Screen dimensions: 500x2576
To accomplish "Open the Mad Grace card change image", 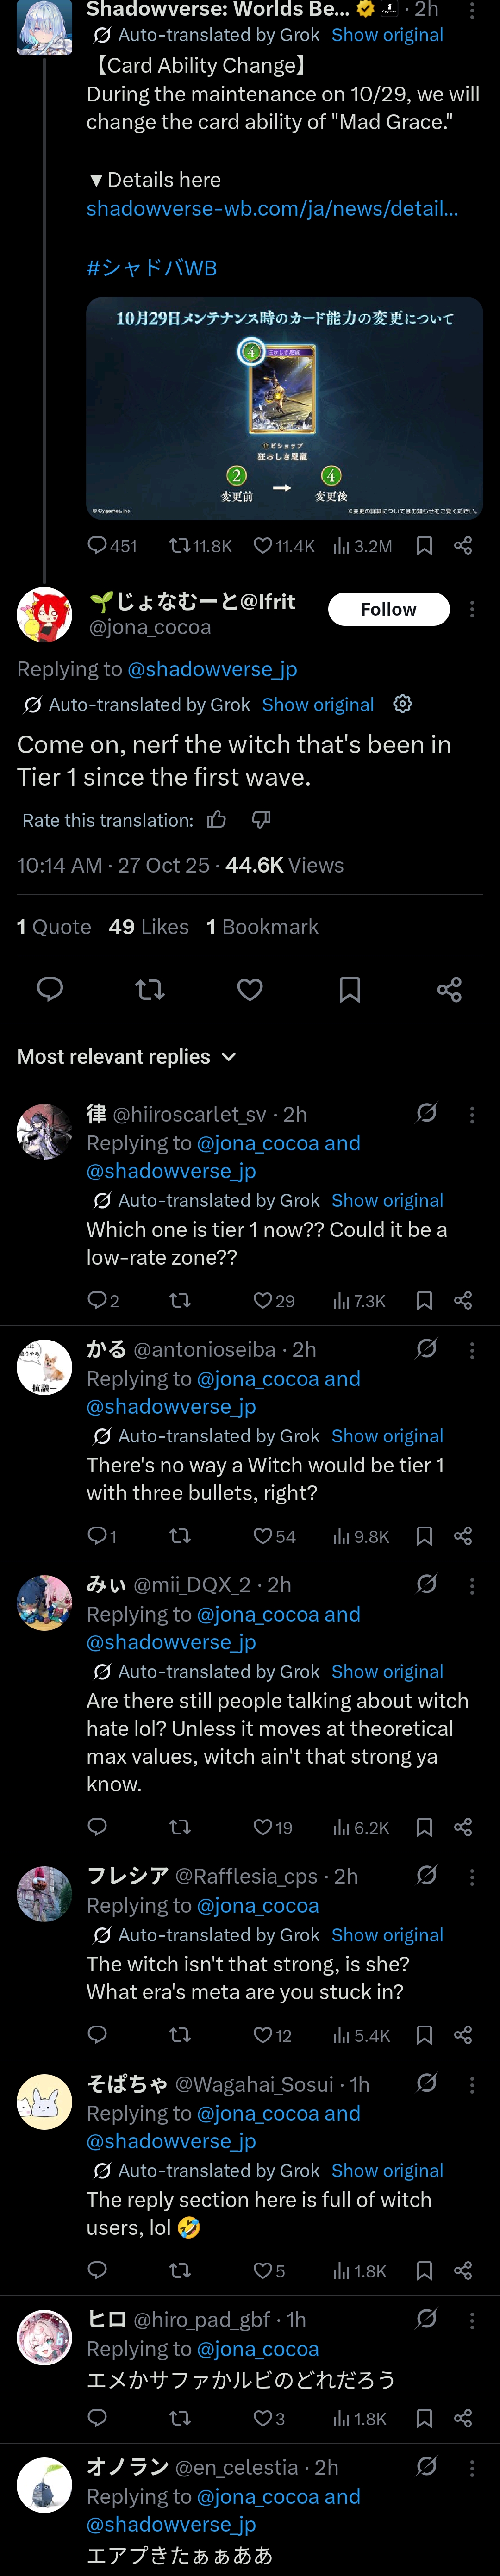I will tap(284, 408).
